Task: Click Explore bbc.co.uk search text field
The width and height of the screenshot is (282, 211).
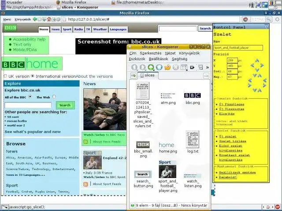Action: coord(28,105)
